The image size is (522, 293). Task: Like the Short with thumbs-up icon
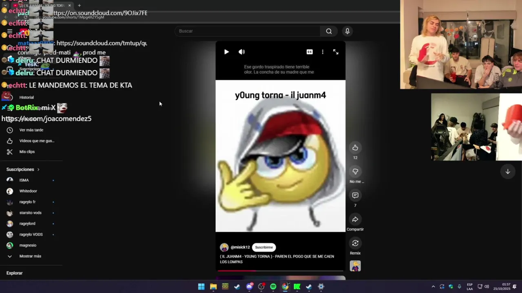click(355, 147)
